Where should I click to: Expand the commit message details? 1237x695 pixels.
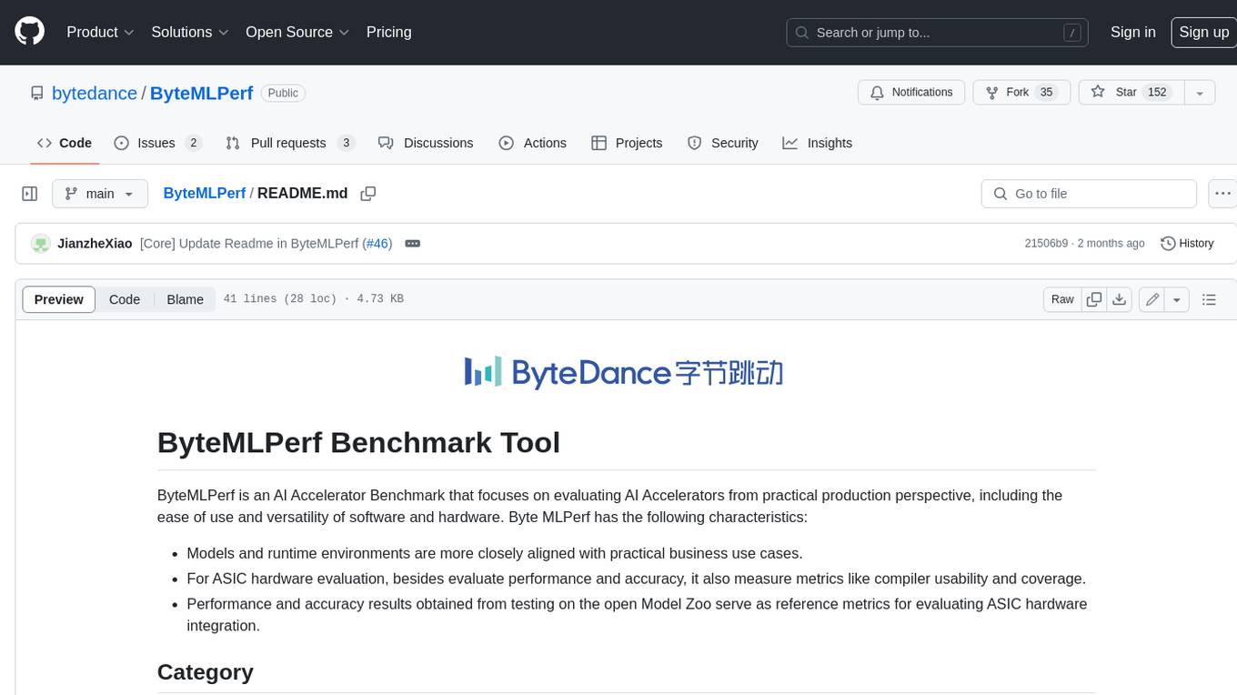pos(412,244)
